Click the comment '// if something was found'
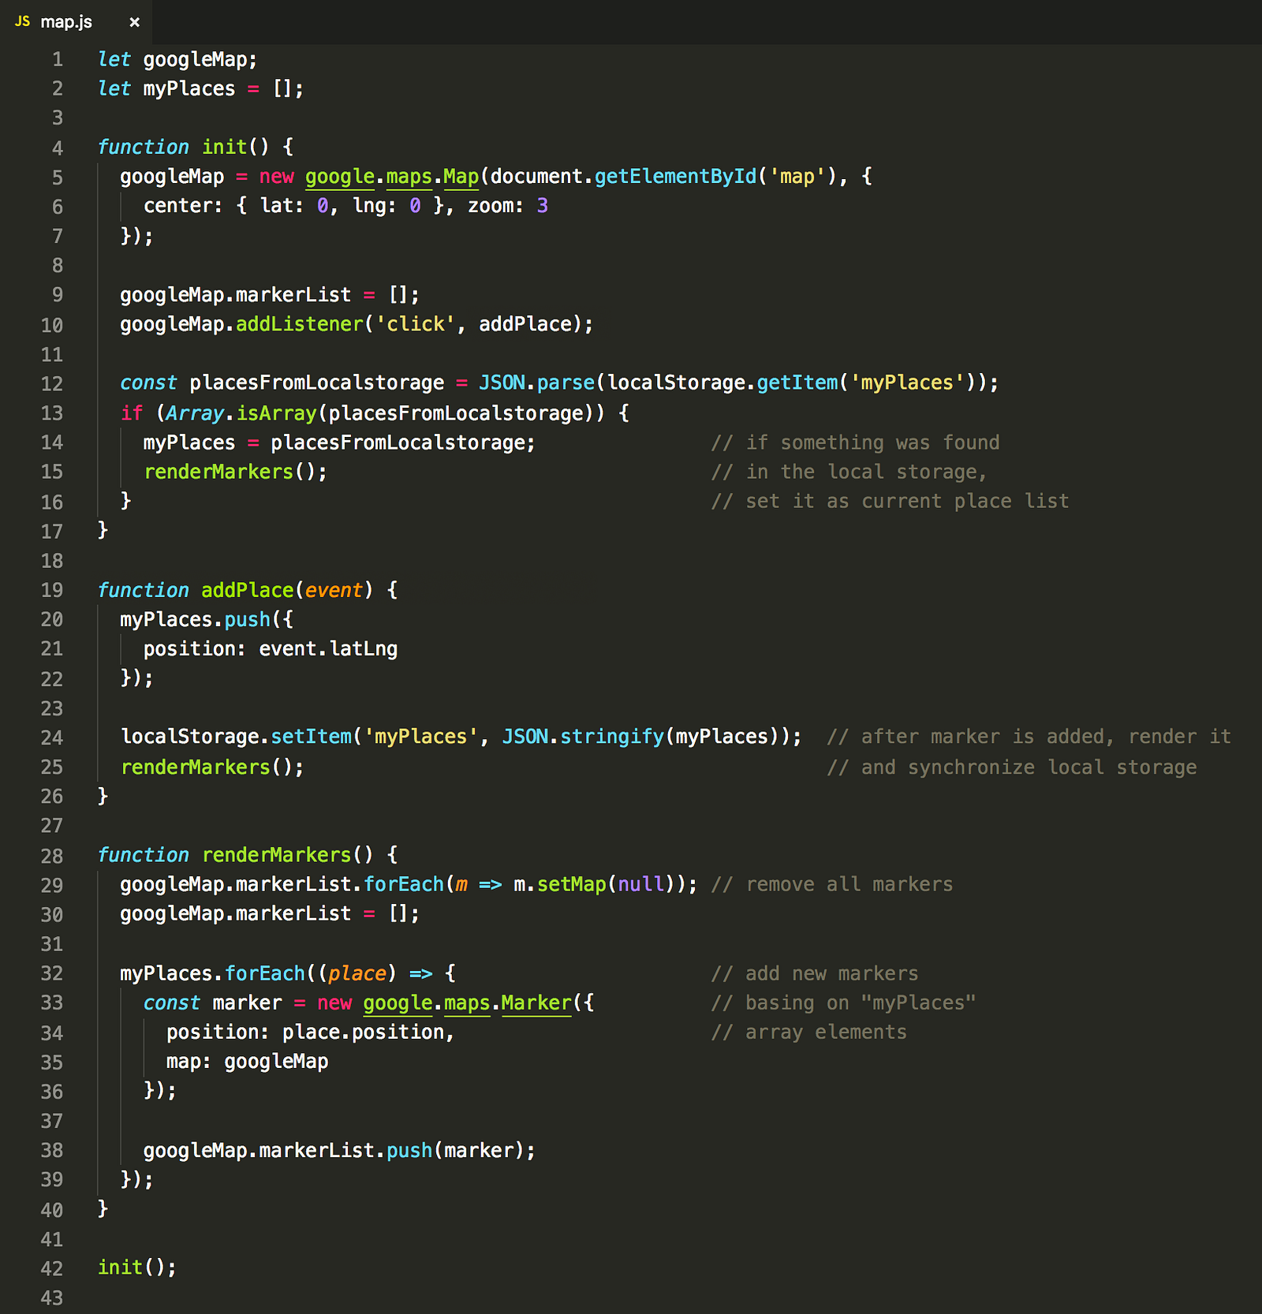This screenshot has width=1262, height=1314. pos(855,442)
